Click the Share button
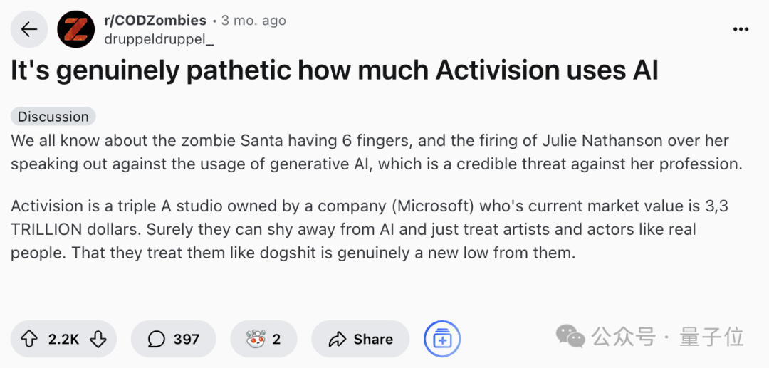This screenshot has width=769, height=368. tap(360, 339)
